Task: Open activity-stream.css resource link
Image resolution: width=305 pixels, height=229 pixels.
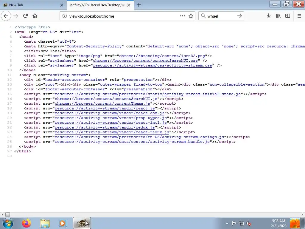Action: [x=152, y=65]
